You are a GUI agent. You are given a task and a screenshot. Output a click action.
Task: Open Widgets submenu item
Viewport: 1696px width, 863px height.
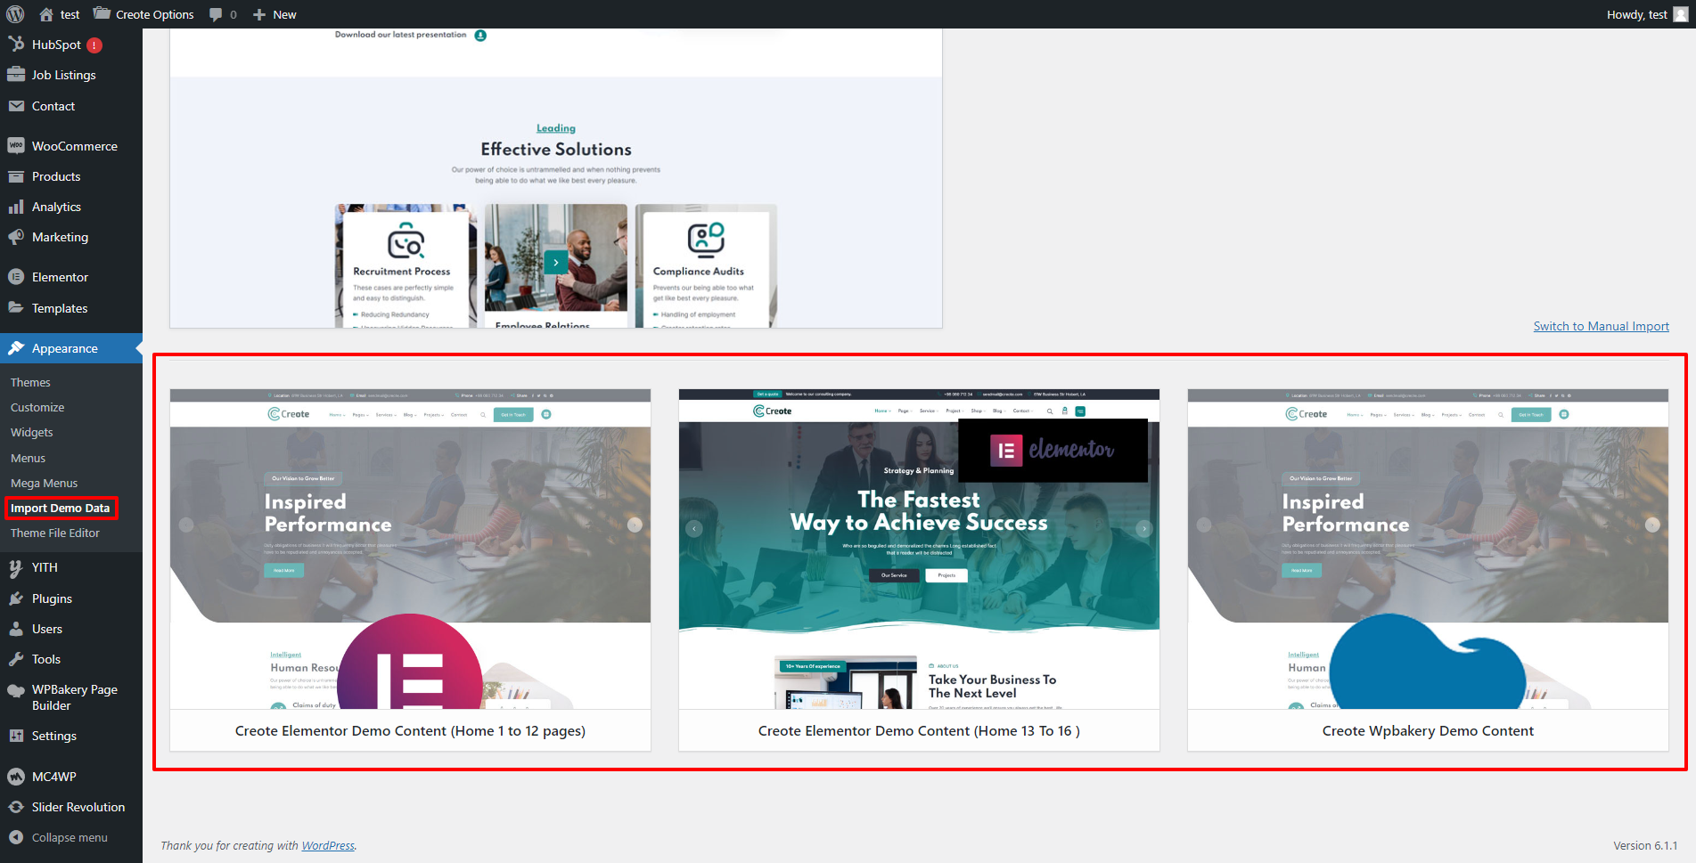[x=32, y=432]
